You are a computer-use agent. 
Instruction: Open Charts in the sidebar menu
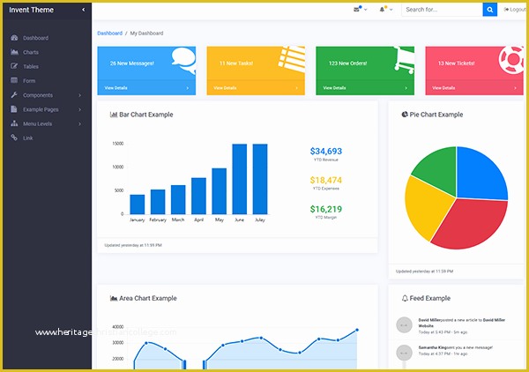click(31, 52)
